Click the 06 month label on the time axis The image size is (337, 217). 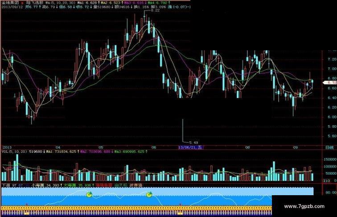point(153,147)
